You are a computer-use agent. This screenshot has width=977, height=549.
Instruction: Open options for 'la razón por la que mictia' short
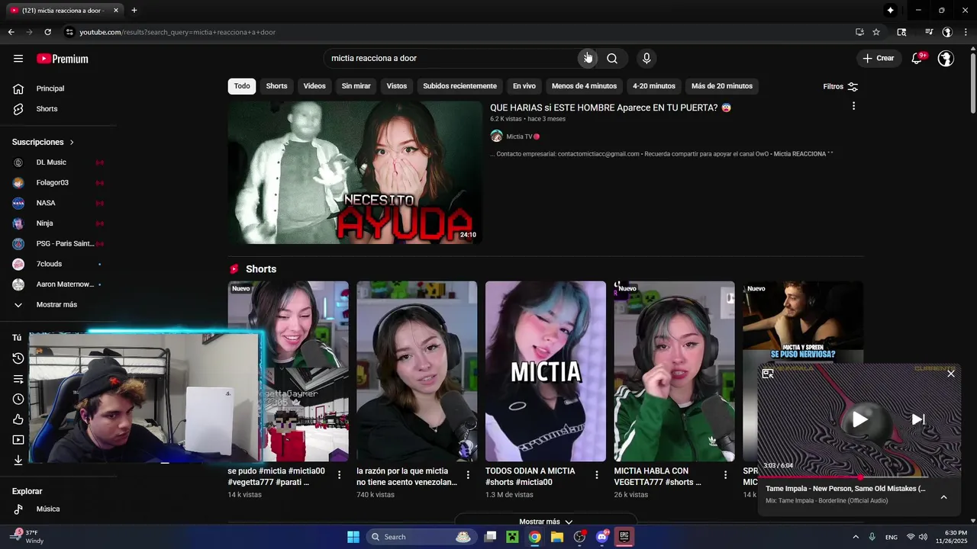(x=468, y=475)
